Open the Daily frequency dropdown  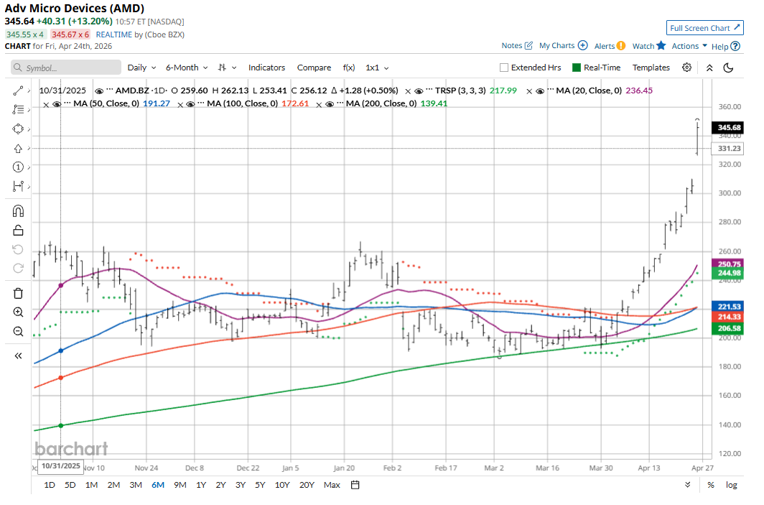[x=141, y=68]
